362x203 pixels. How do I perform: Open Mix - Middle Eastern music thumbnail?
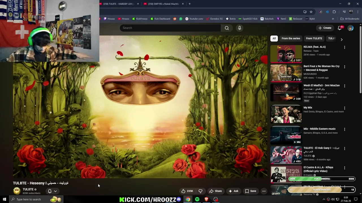pos(286,135)
